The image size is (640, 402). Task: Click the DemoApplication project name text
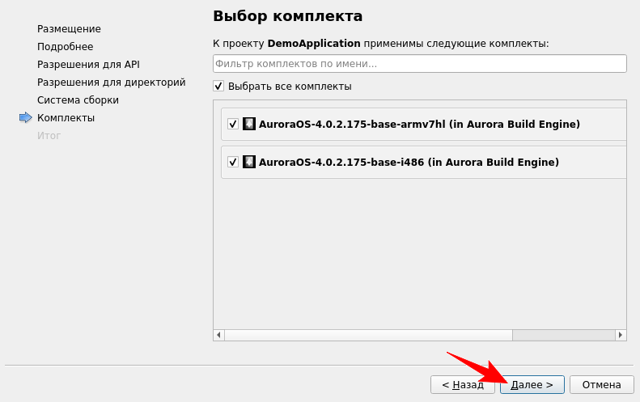[x=314, y=43]
